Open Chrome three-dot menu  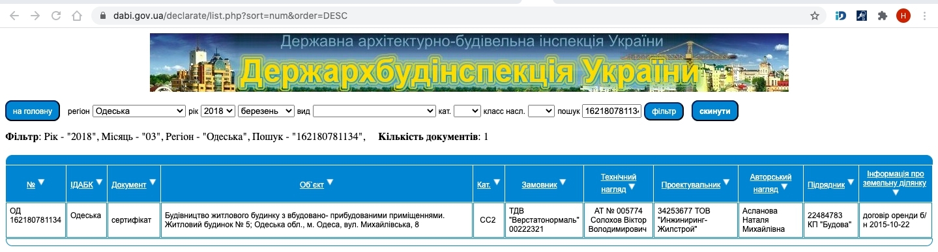[924, 15]
